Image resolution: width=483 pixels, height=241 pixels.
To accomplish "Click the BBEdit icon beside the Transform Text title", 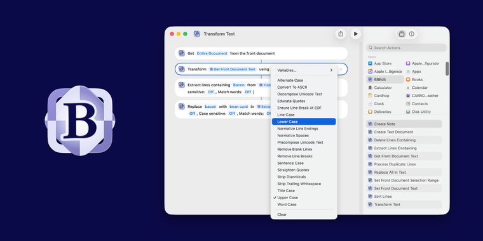I will tap(197, 34).
